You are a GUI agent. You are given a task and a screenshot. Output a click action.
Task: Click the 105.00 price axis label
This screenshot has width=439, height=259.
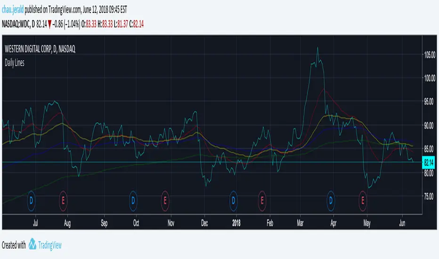(x=430, y=55)
